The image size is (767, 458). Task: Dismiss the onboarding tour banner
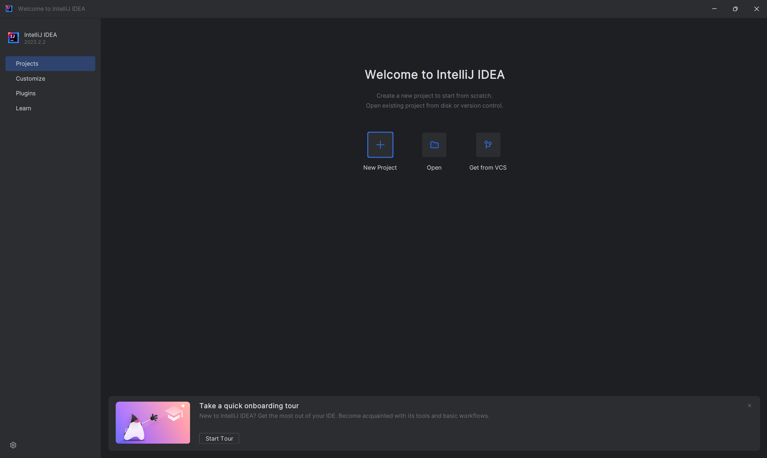click(749, 406)
